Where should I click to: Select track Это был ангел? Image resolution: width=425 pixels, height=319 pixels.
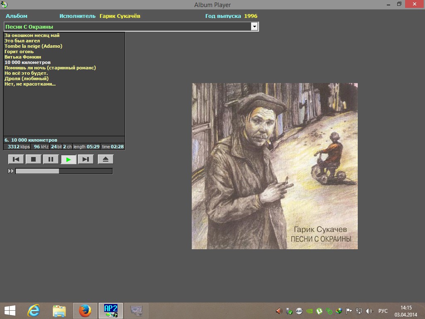point(22,41)
